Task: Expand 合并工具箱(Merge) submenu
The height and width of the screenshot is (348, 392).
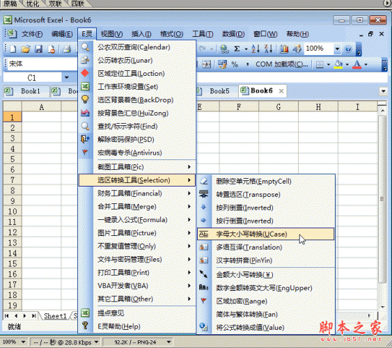Action: pyautogui.click(x=137, y=207)
